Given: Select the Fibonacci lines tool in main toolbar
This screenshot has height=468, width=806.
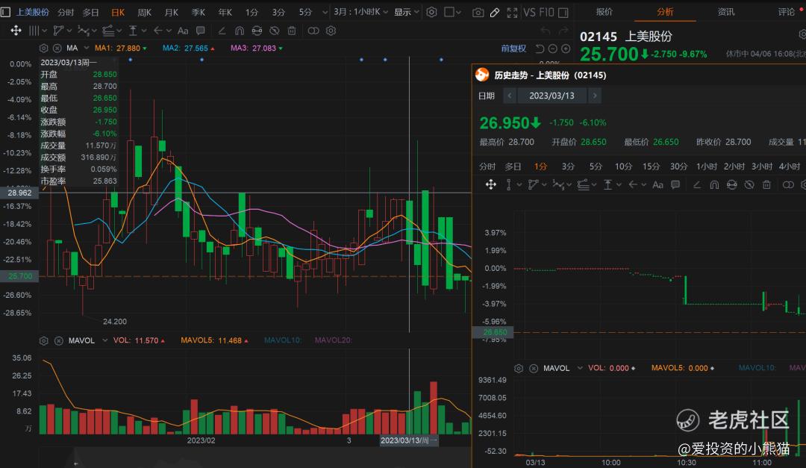Looking at the screenshot, I should coord(108,31).
